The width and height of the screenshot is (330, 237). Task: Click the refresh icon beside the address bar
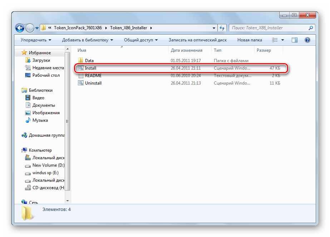222,28
